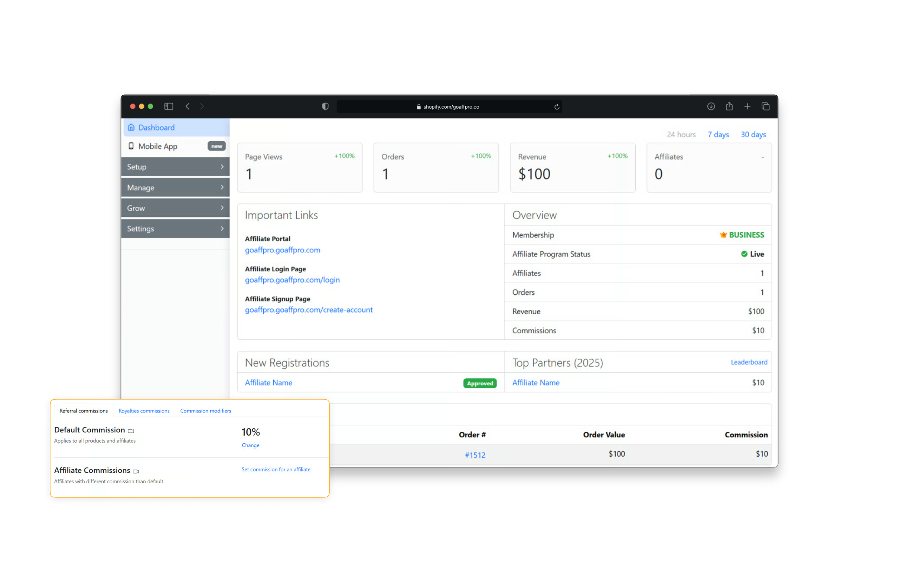Click Change under 10% default commission
Viewport: 899px width, 562px height.
250,445
